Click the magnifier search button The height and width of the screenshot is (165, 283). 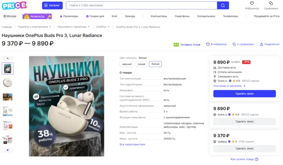tap(223, 5)
